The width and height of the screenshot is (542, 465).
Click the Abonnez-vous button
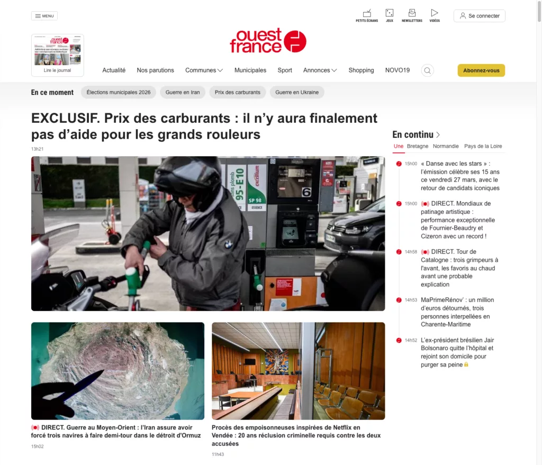(481, 70)
